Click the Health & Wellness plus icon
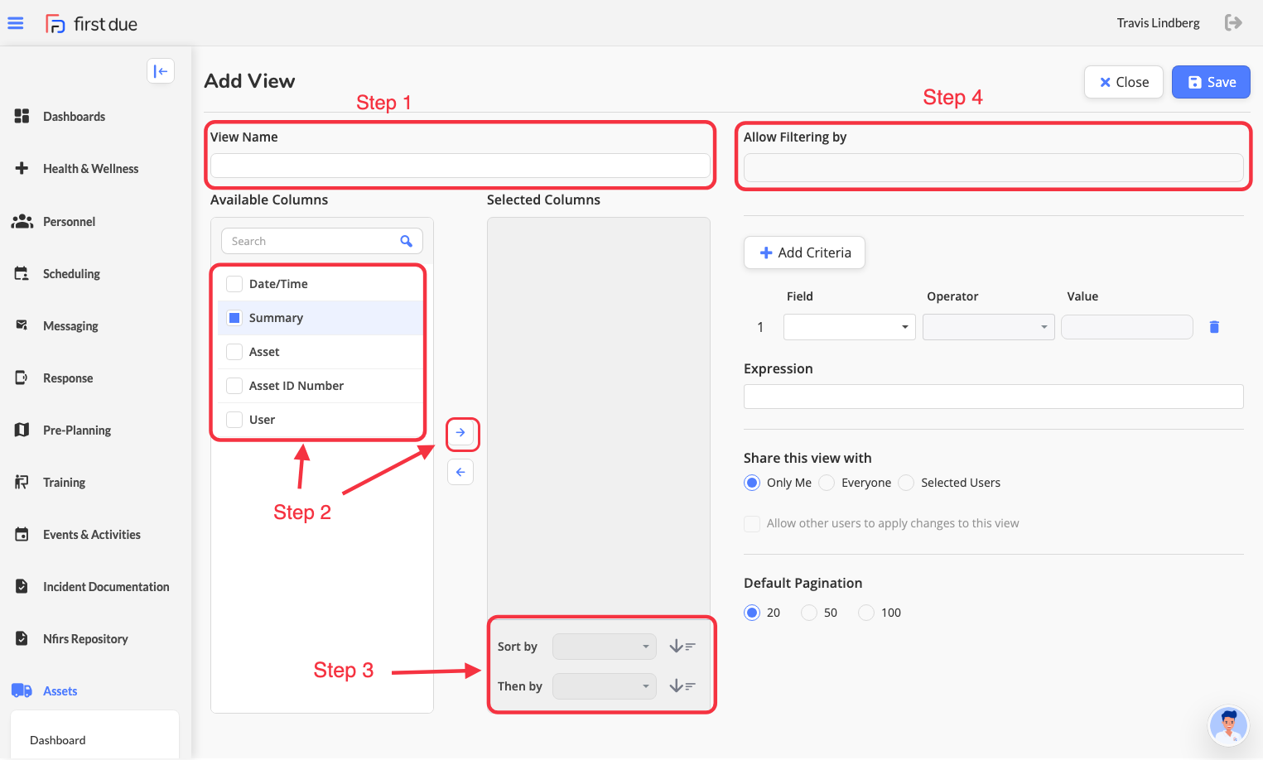 point(22,168)
